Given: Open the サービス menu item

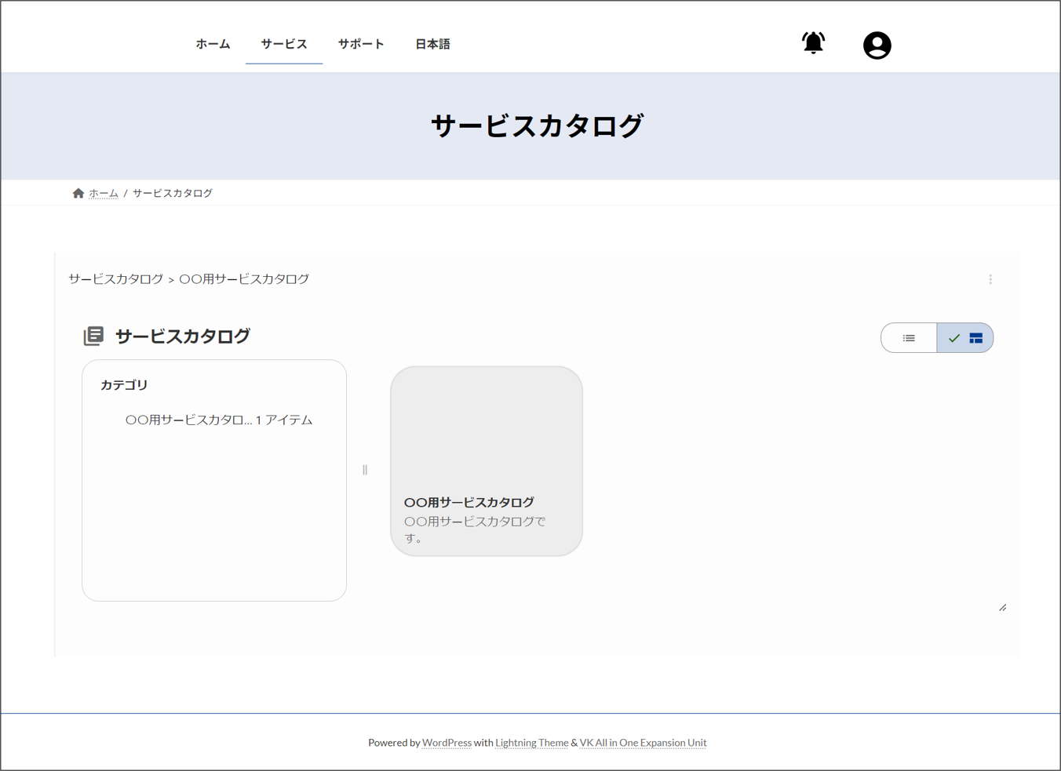Looking at the screenshot, I should tap(284, 45).
